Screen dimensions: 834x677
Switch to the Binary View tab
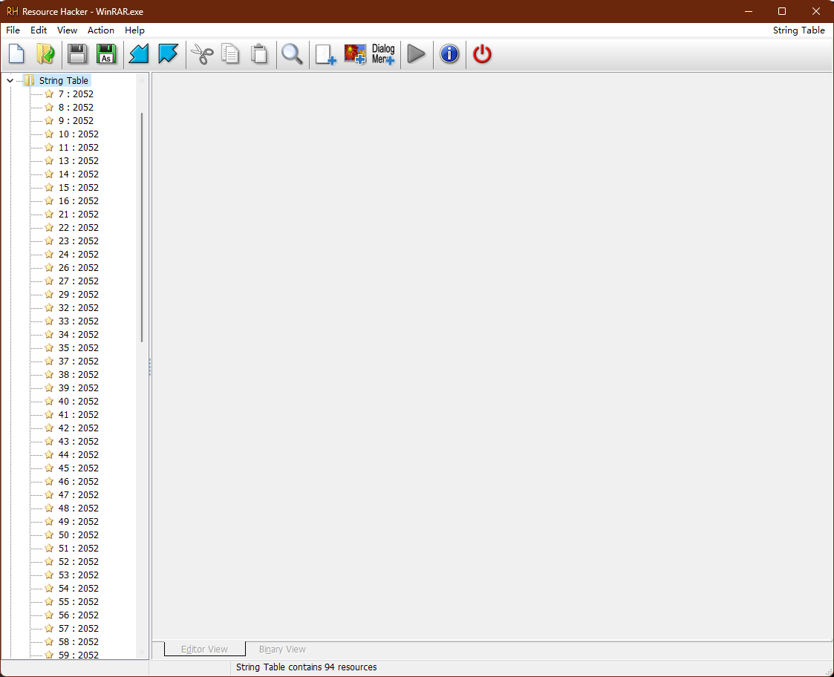282,650
